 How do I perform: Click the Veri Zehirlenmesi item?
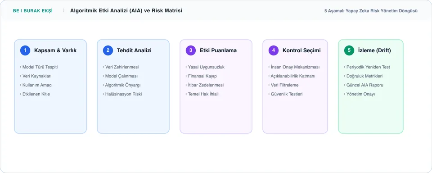121,67
